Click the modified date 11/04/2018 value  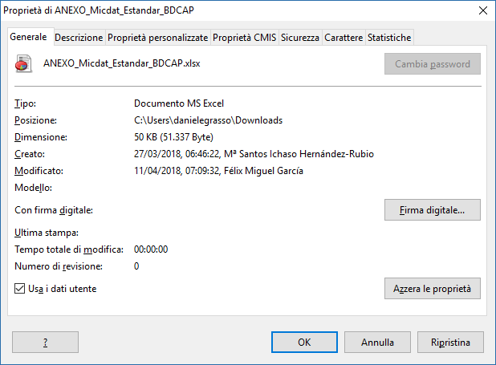point(218,171)
